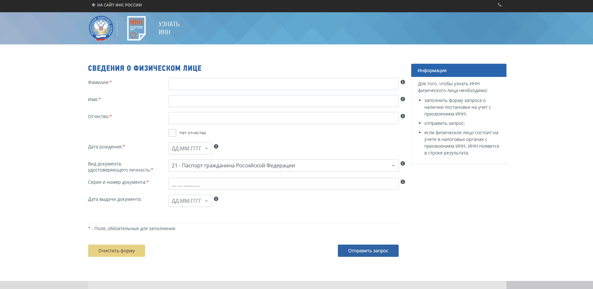
Task: Focus the Имя input field
Action: [283, 101]
